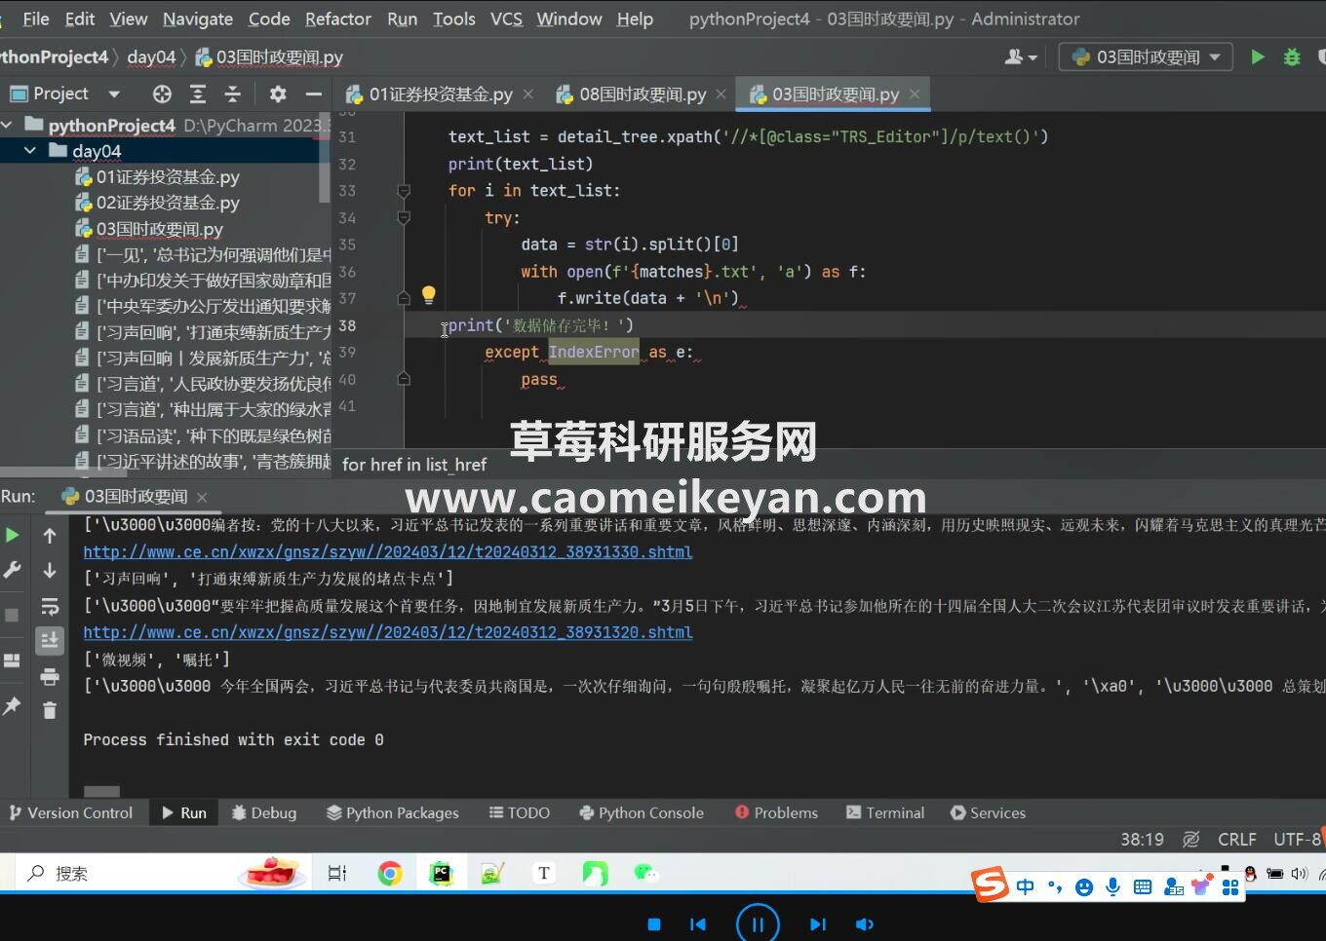Print the console output with printer icon
Screen dimensions: 1326x941
(50, 676)
